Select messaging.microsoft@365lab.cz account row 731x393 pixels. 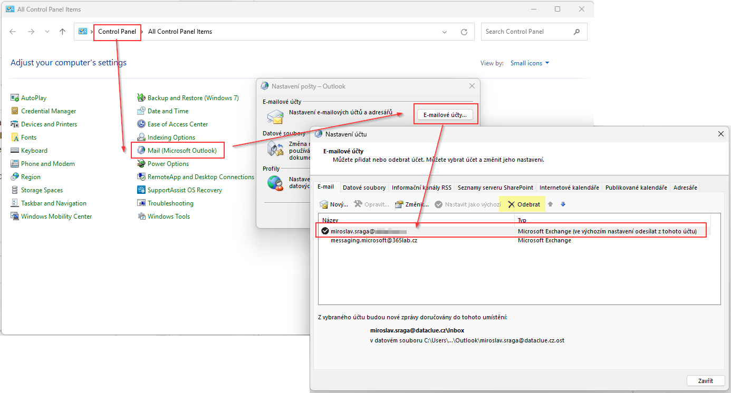(x=514, y=240)
